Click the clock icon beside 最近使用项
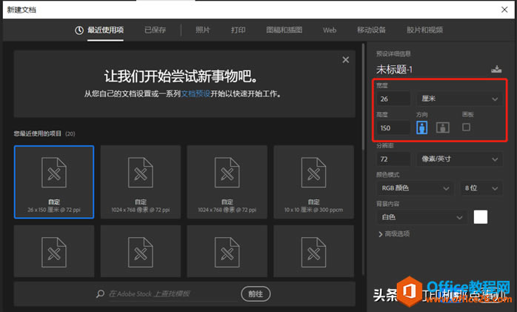The width and height of the screenshot is (517, 312). point(79,30)
